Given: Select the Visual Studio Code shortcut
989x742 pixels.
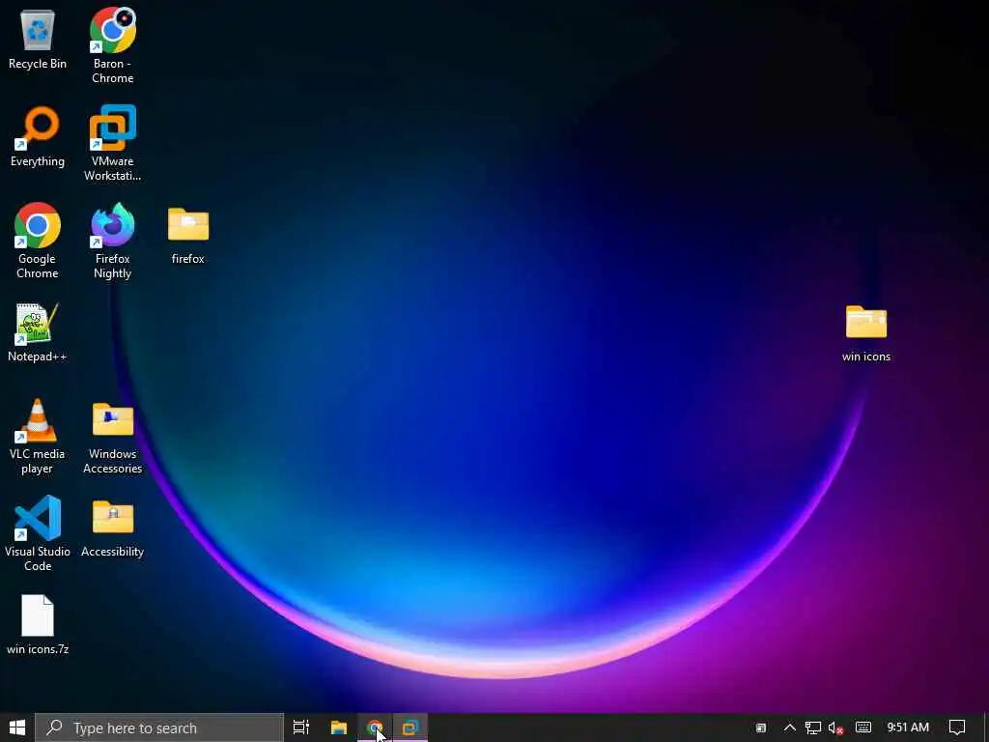Looking at the screenshot, I should (38, 533).
